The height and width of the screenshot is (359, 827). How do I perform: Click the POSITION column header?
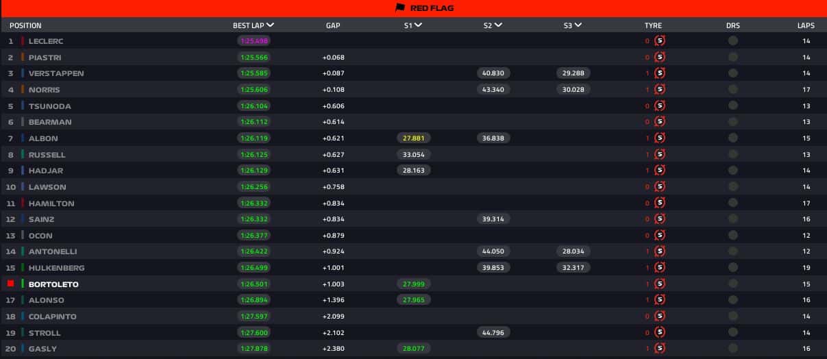[25, 25]
